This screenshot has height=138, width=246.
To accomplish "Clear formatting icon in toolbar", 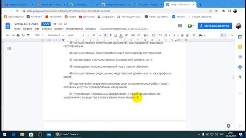I will click(x=194, y=35).
